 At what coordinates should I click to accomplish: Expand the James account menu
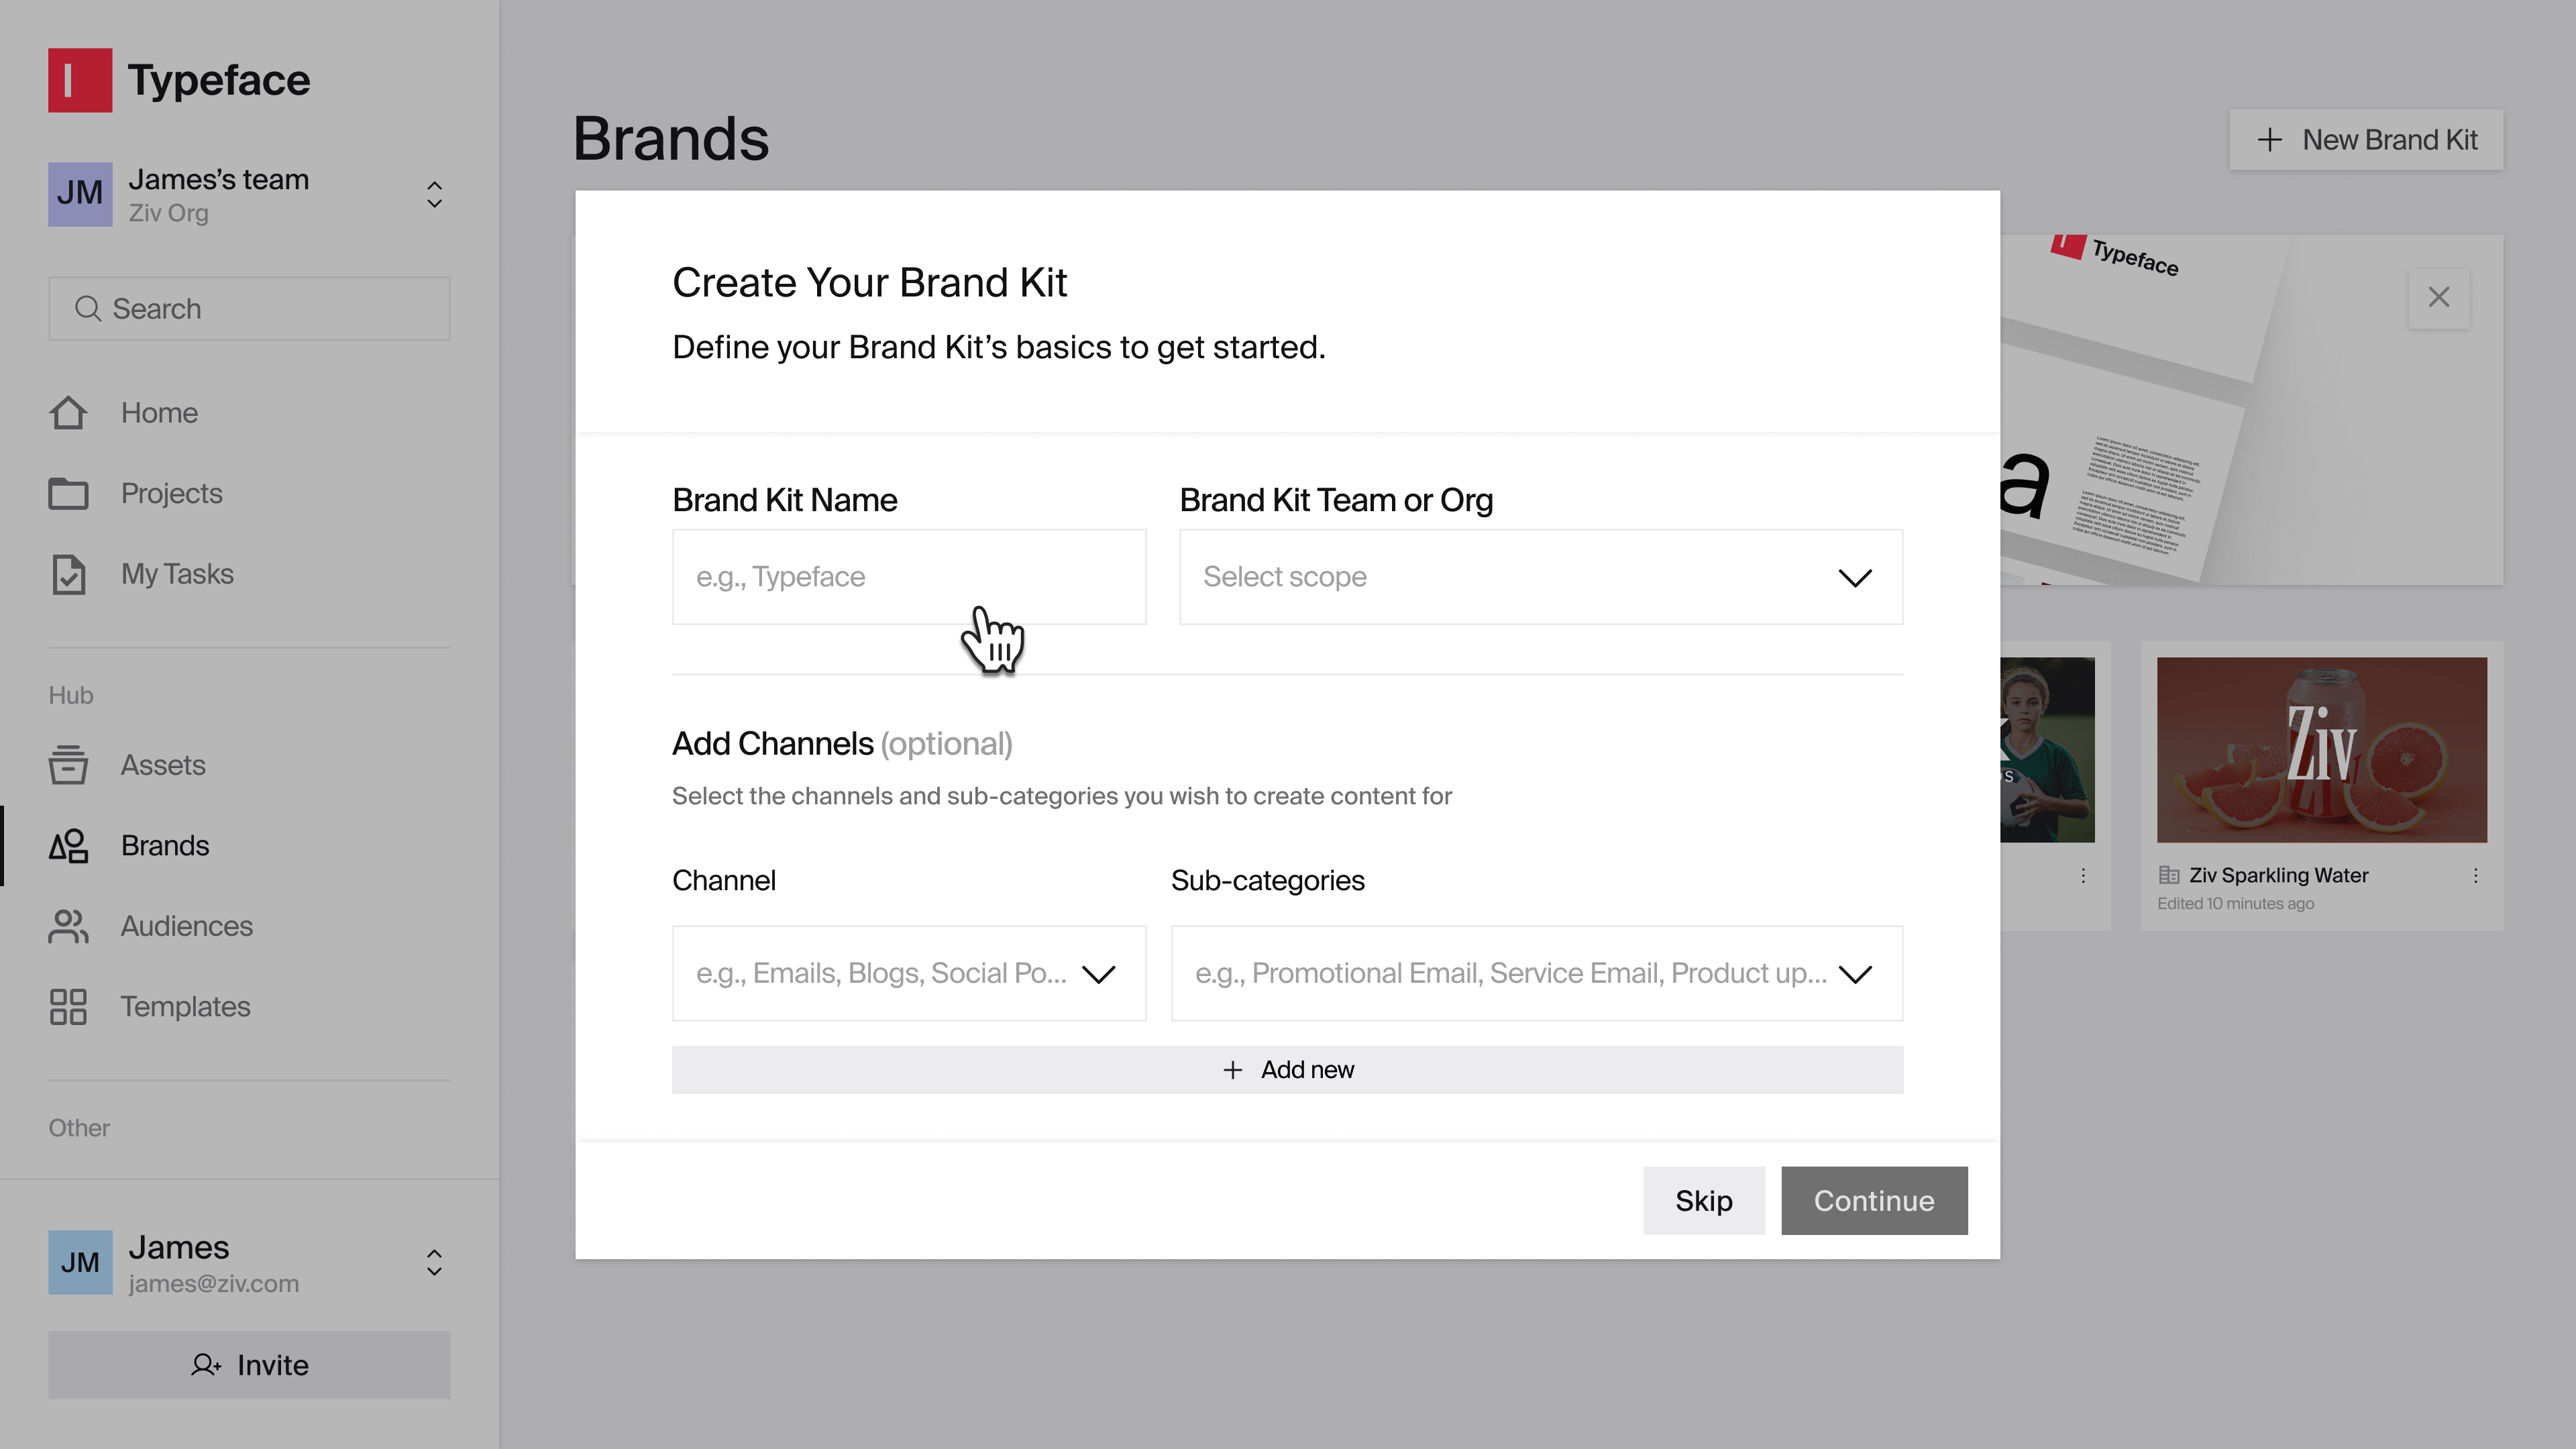point(434,1263)
